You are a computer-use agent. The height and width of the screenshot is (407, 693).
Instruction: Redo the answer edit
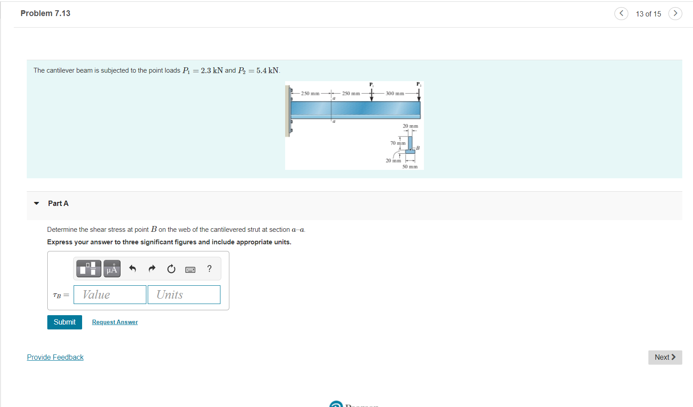152,268
